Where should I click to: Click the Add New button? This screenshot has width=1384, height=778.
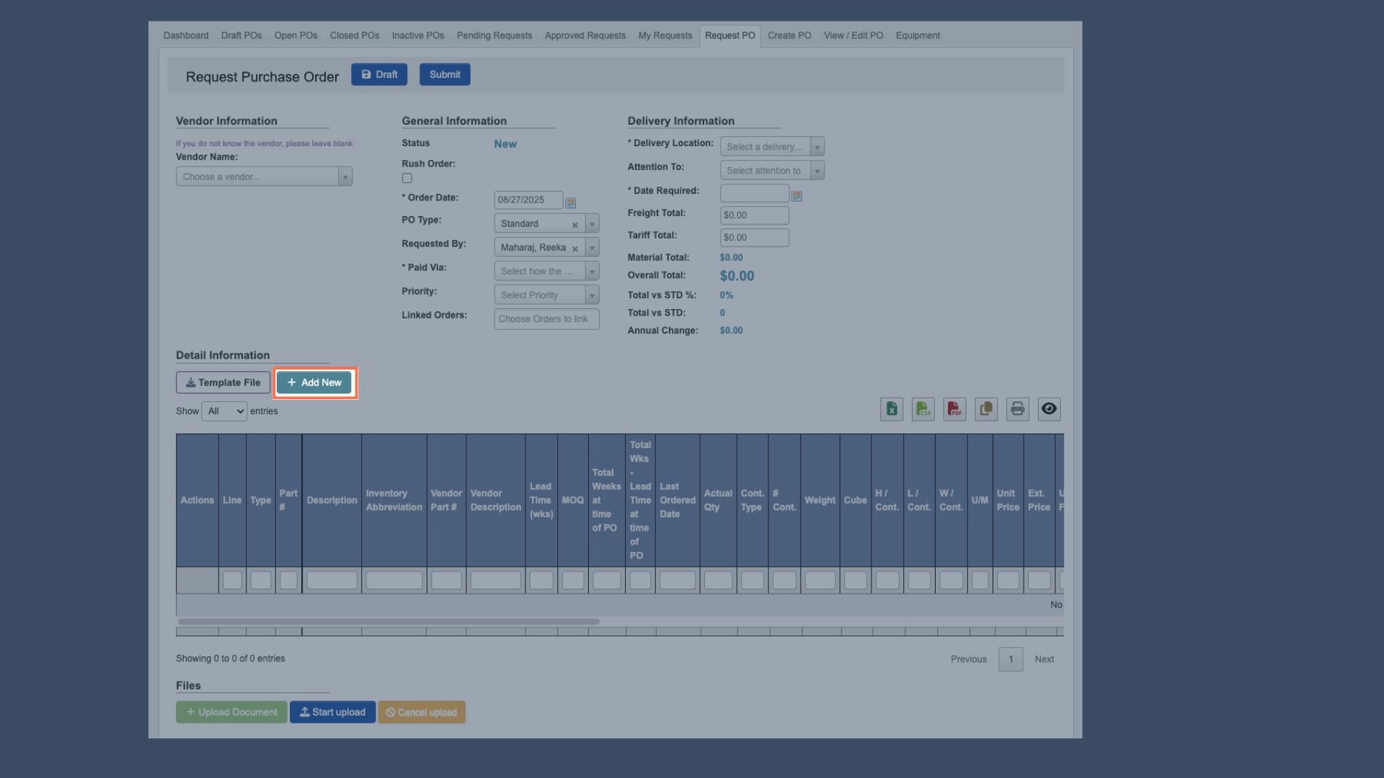pyautogui.click(x=314, y=383)
